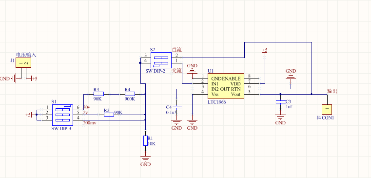Select +5 power port left of switch S1
Screen dimensions: 371x178
pos(29,115)
